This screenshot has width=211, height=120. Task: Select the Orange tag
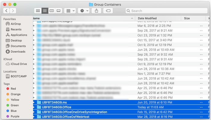tap(14, 94)
